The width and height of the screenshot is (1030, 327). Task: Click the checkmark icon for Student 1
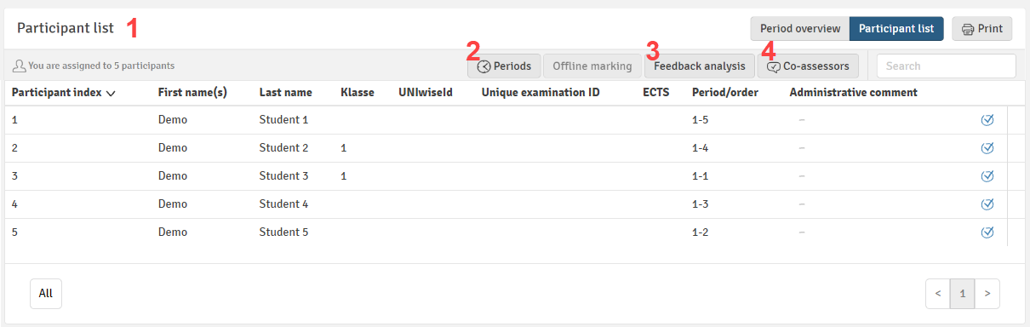tap(987, 120)
